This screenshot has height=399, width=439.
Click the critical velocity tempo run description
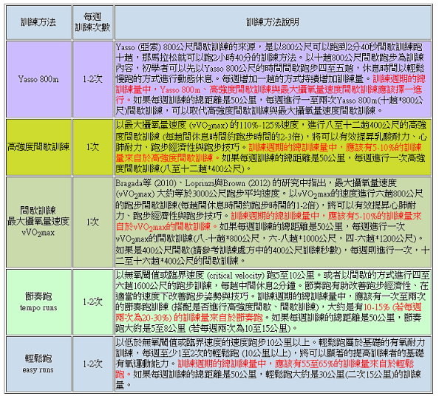tap(273, 302)
